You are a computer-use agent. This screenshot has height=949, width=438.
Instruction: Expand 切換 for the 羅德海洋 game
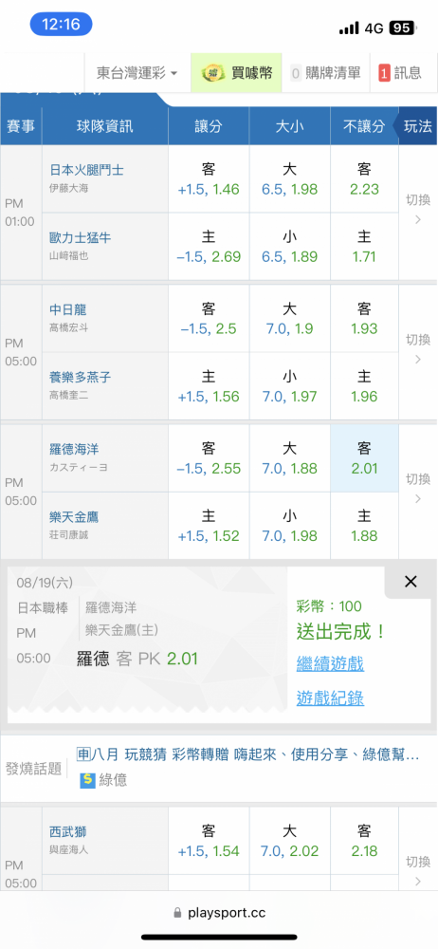tap(418, 489)
